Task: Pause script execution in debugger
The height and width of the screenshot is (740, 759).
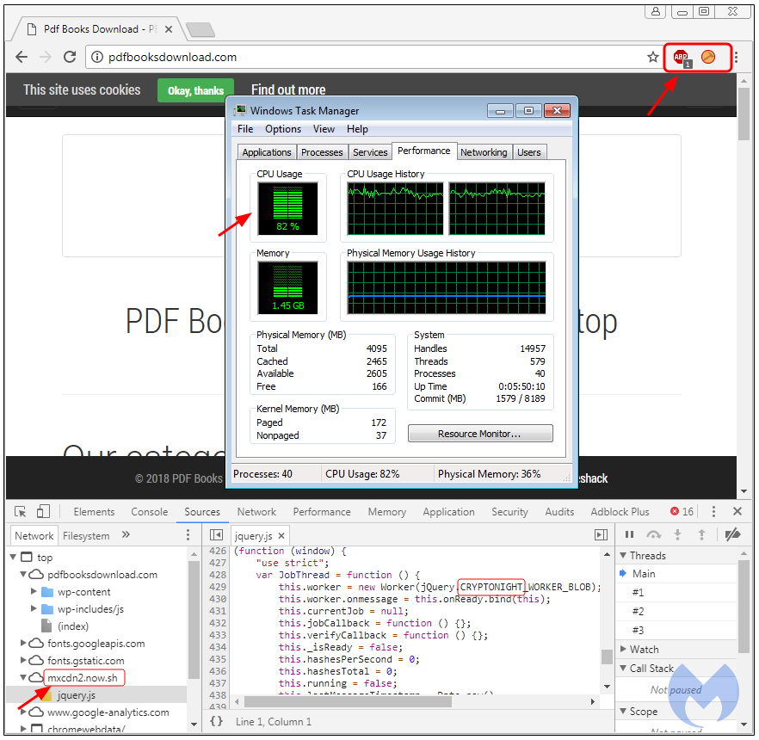Action: (x=629, y=534)
